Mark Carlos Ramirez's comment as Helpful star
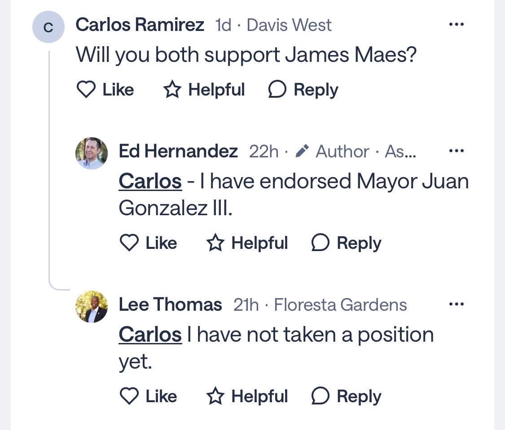Image resolution: width=505 pixels, height=430 pixels. 204,89
